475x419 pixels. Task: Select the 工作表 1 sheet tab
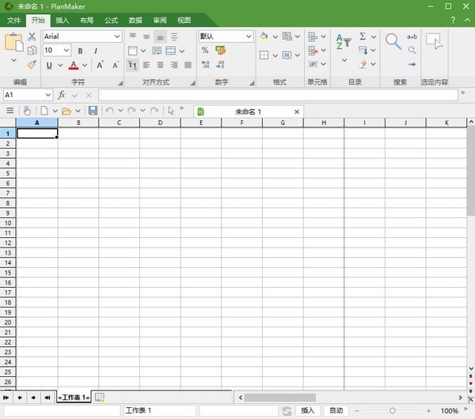click(74, 397)
